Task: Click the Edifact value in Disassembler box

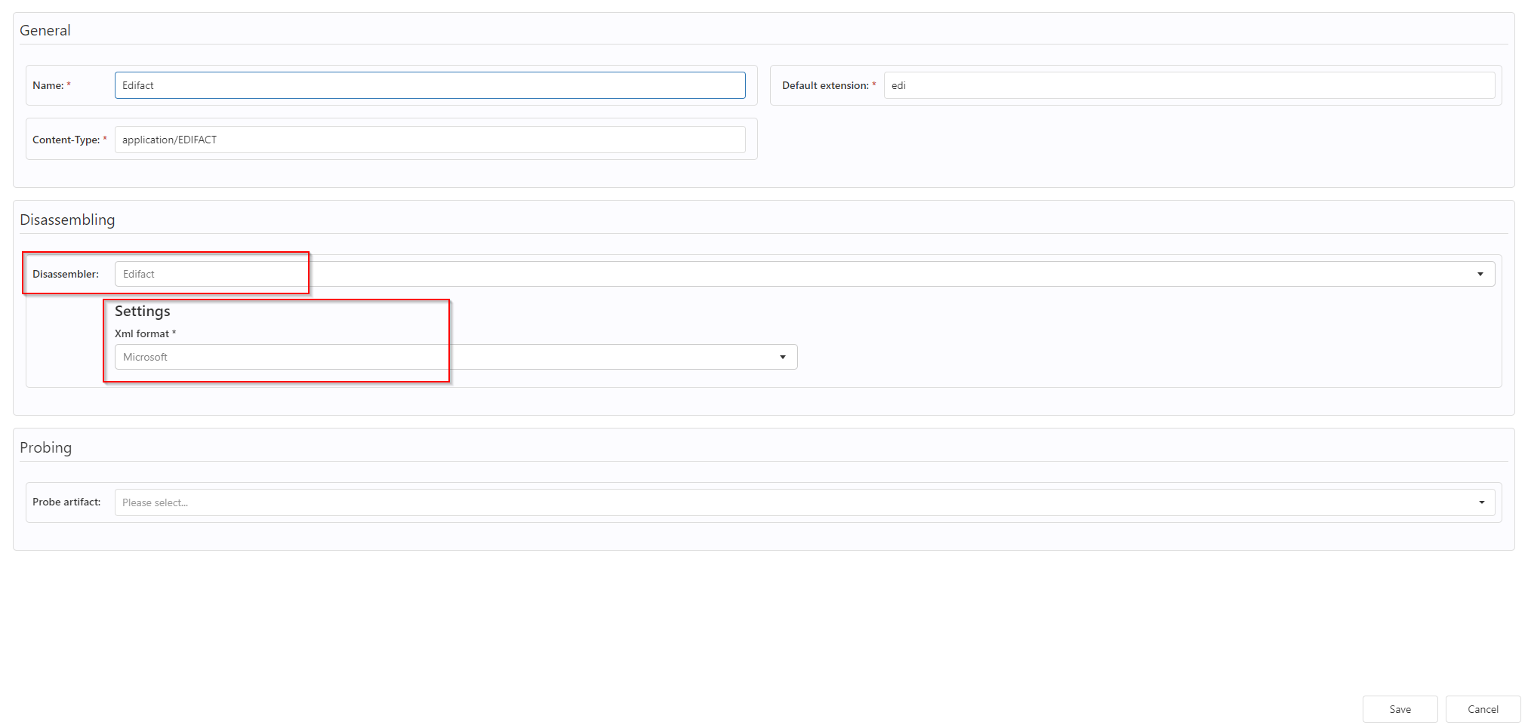Action: coord(139,274)
